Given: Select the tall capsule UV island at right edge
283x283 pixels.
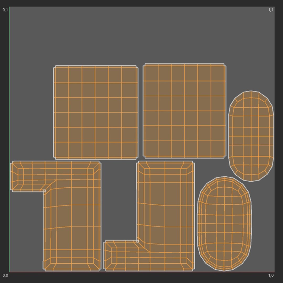Looking at the screenshot, I should 251,136.
